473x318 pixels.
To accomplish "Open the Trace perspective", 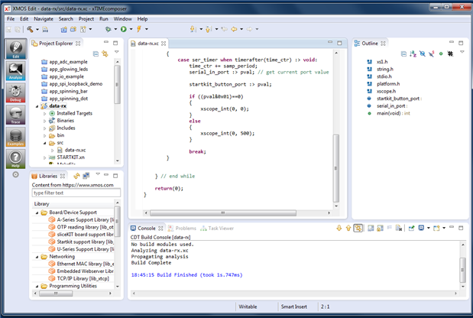I will 15,115.
